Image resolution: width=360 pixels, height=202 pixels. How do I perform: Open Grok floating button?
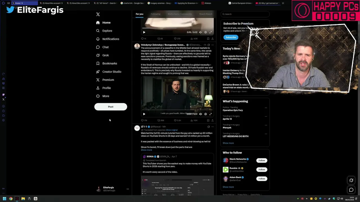pyautogui.click(x=351, y=180)
